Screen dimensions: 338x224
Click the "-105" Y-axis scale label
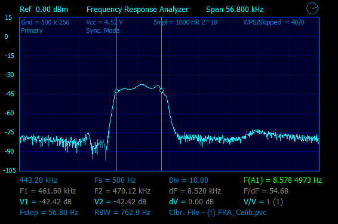click(10, 170)
